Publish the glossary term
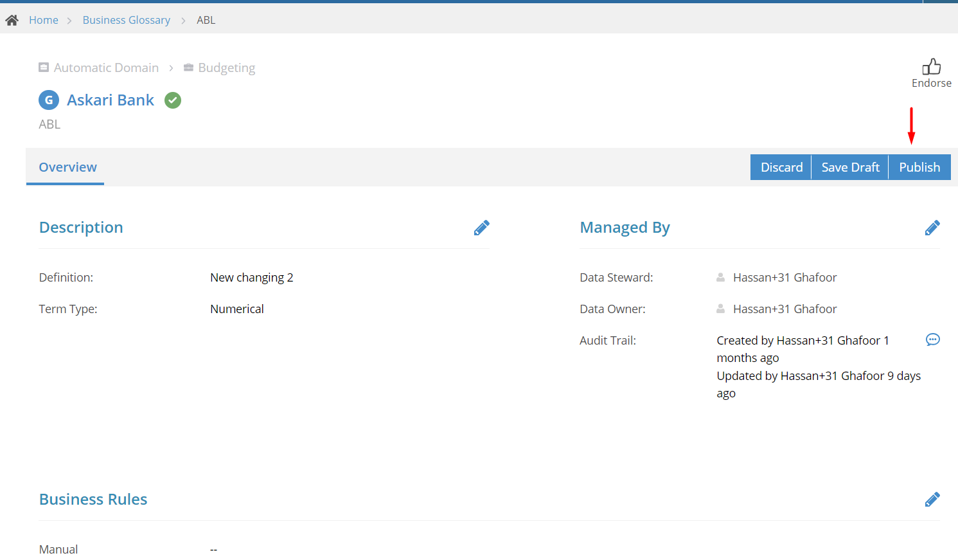 pos(919,167)
